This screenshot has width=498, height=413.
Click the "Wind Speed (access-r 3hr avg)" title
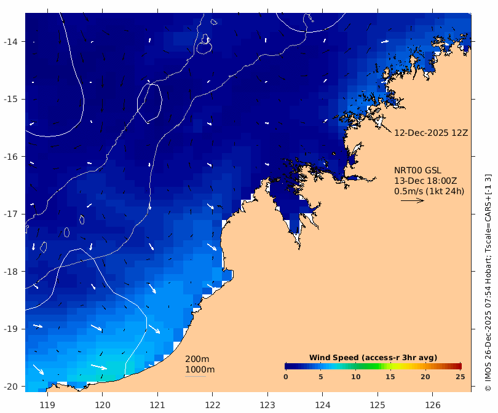pyautogui.click(x=373, y=358)
